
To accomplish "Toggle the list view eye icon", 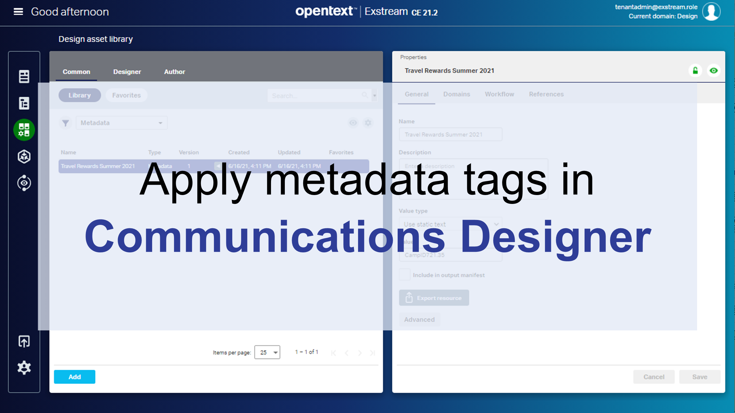I will pos(353,123).
